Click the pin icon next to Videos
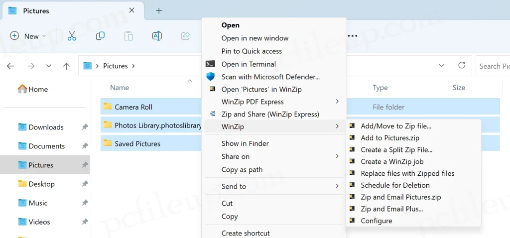Viewport: 510px width, 238px height. (x=85, y=222)
